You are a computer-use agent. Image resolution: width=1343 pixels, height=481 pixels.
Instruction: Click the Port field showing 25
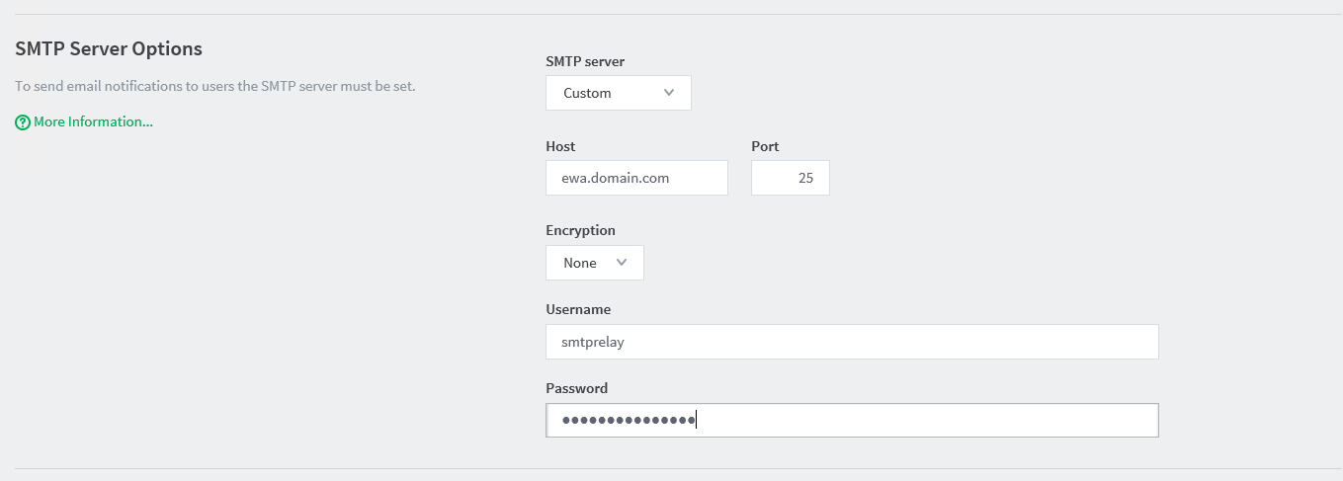791,179
